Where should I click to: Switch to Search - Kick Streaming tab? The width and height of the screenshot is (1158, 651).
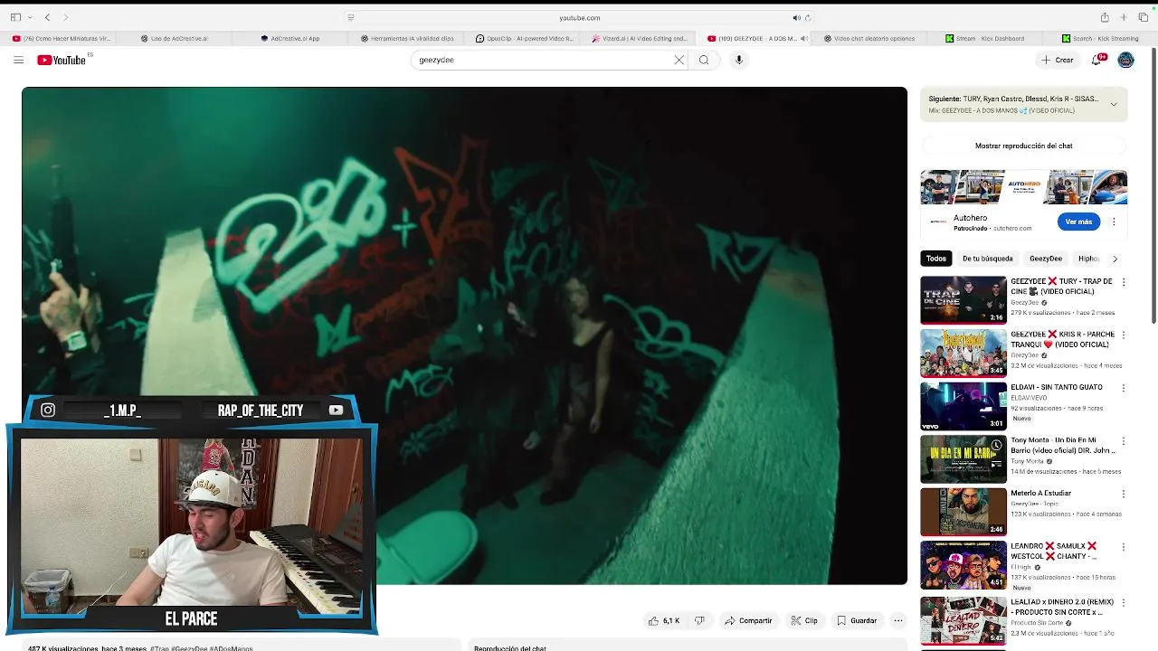click(x=1101, y=39)
